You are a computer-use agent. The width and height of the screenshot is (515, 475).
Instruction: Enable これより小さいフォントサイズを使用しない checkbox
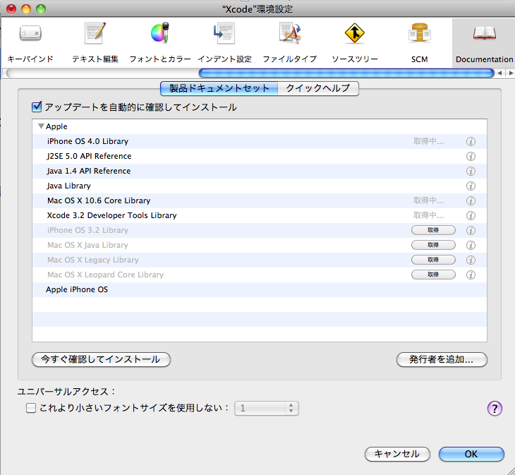31,408
